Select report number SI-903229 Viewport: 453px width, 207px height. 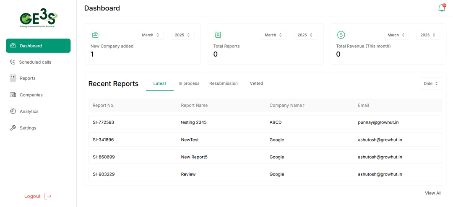[x=104, y=174]
